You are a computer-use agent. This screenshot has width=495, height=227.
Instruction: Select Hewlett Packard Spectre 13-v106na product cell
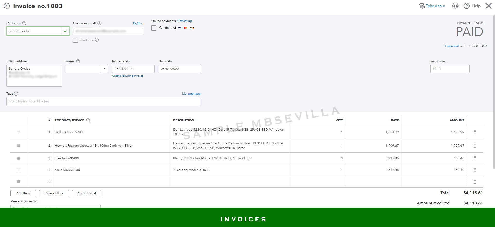pos(112,146)
